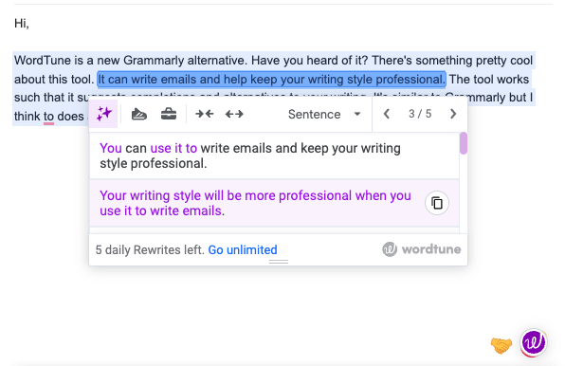
Task: Choose the Formal tone briefcase icon
Action: [x=169, y=114]
